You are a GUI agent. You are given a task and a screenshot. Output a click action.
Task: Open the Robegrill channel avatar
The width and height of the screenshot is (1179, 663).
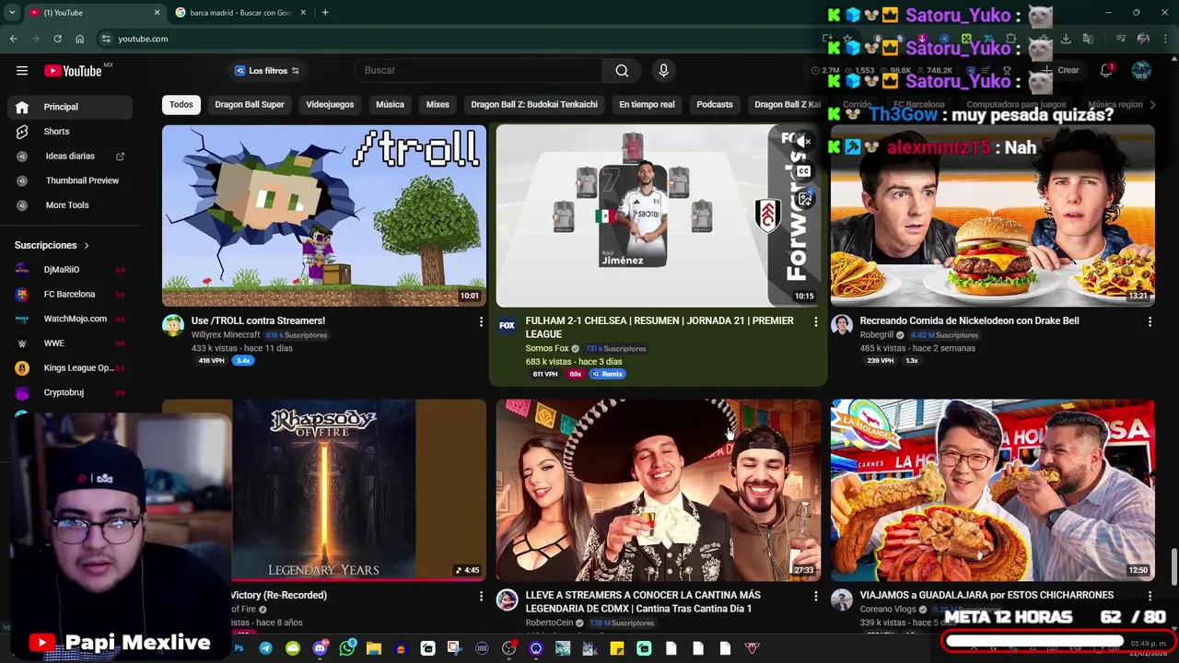coord(841,325)
